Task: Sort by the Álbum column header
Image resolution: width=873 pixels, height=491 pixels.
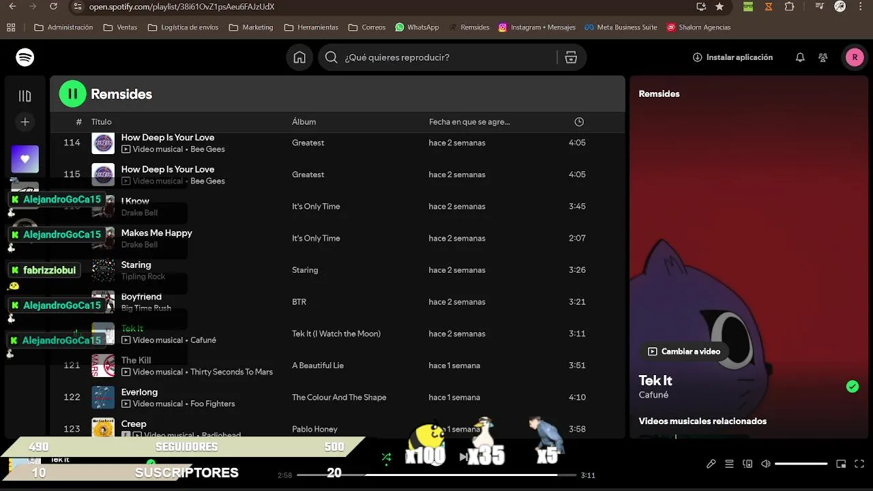Action: click(304, 122)
